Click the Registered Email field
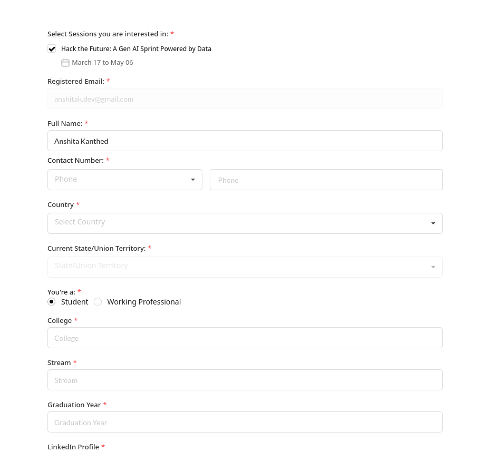Viewport: 484px width, 452px height. click(x=245, y=99)
